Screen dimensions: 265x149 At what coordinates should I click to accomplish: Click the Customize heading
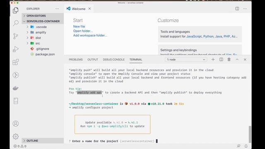[x=168, y=20]
